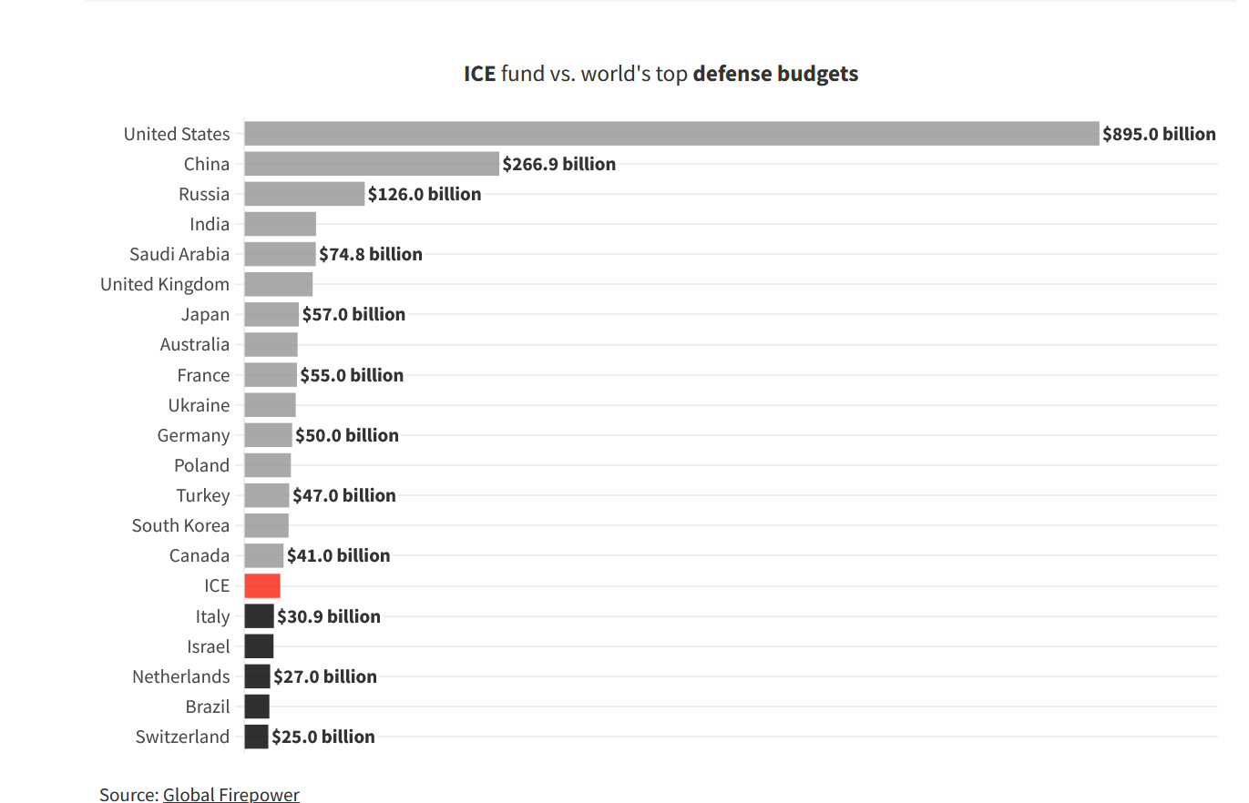This screenshot has height=803, width=1249.
Task: Click the "$895.0 billion" value label
Action: tap(1159, 134)
